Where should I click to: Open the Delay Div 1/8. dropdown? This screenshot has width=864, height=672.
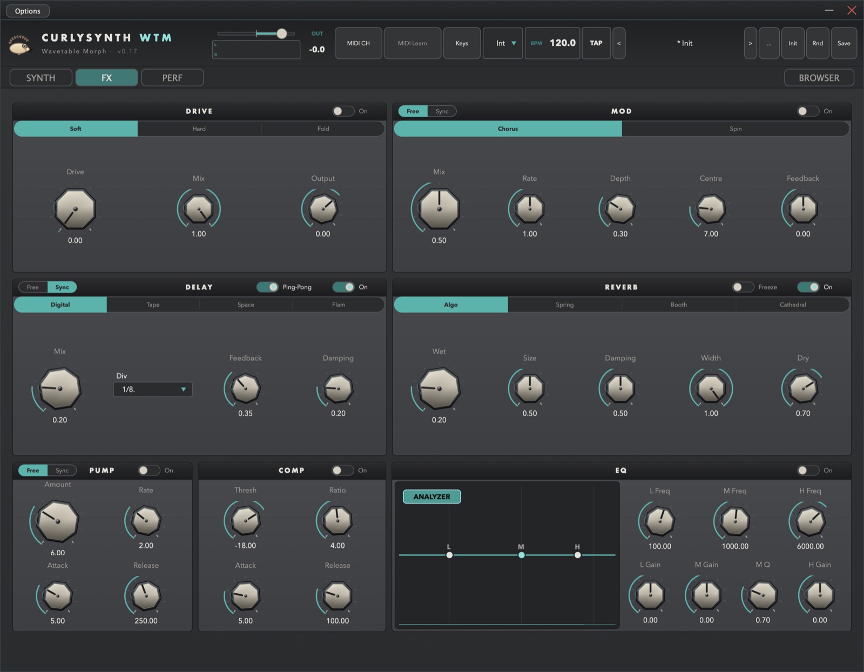(153, 389)
